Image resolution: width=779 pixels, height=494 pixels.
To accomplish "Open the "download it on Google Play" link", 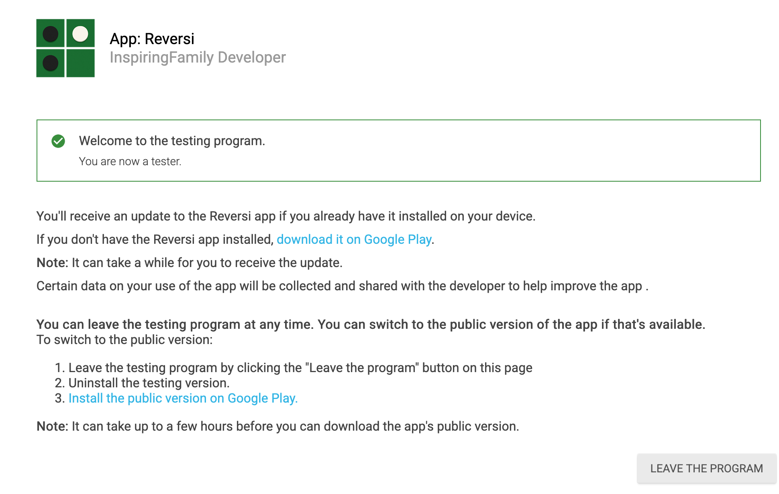I will pos(354,239).
